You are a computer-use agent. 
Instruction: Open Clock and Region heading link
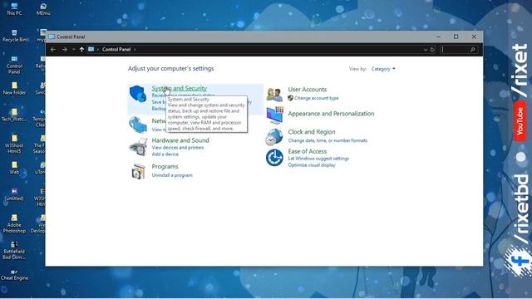pyautogui.click(x=312, y=132)
